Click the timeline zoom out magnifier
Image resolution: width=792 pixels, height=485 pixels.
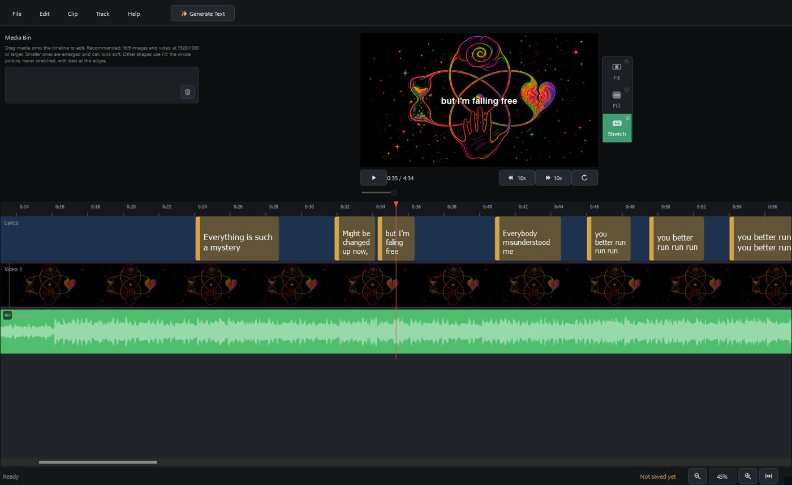click(697, 477)
